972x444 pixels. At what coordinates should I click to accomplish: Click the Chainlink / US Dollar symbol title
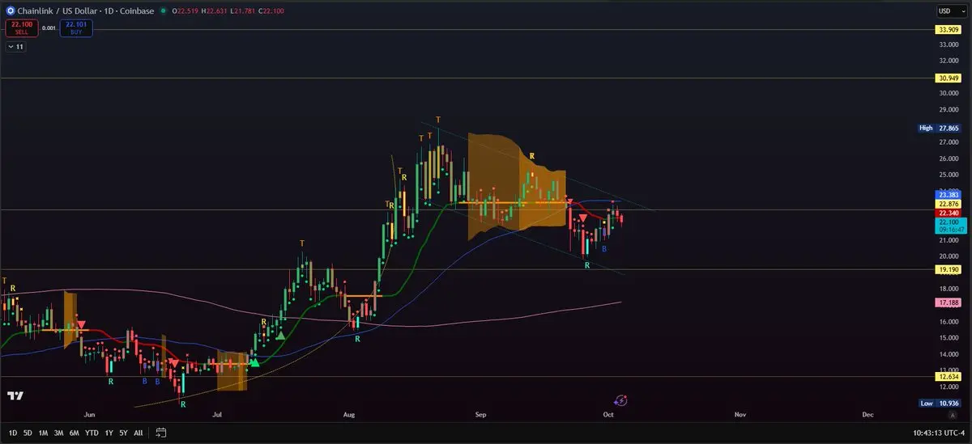pyautogui.click(x=56, y=11)
